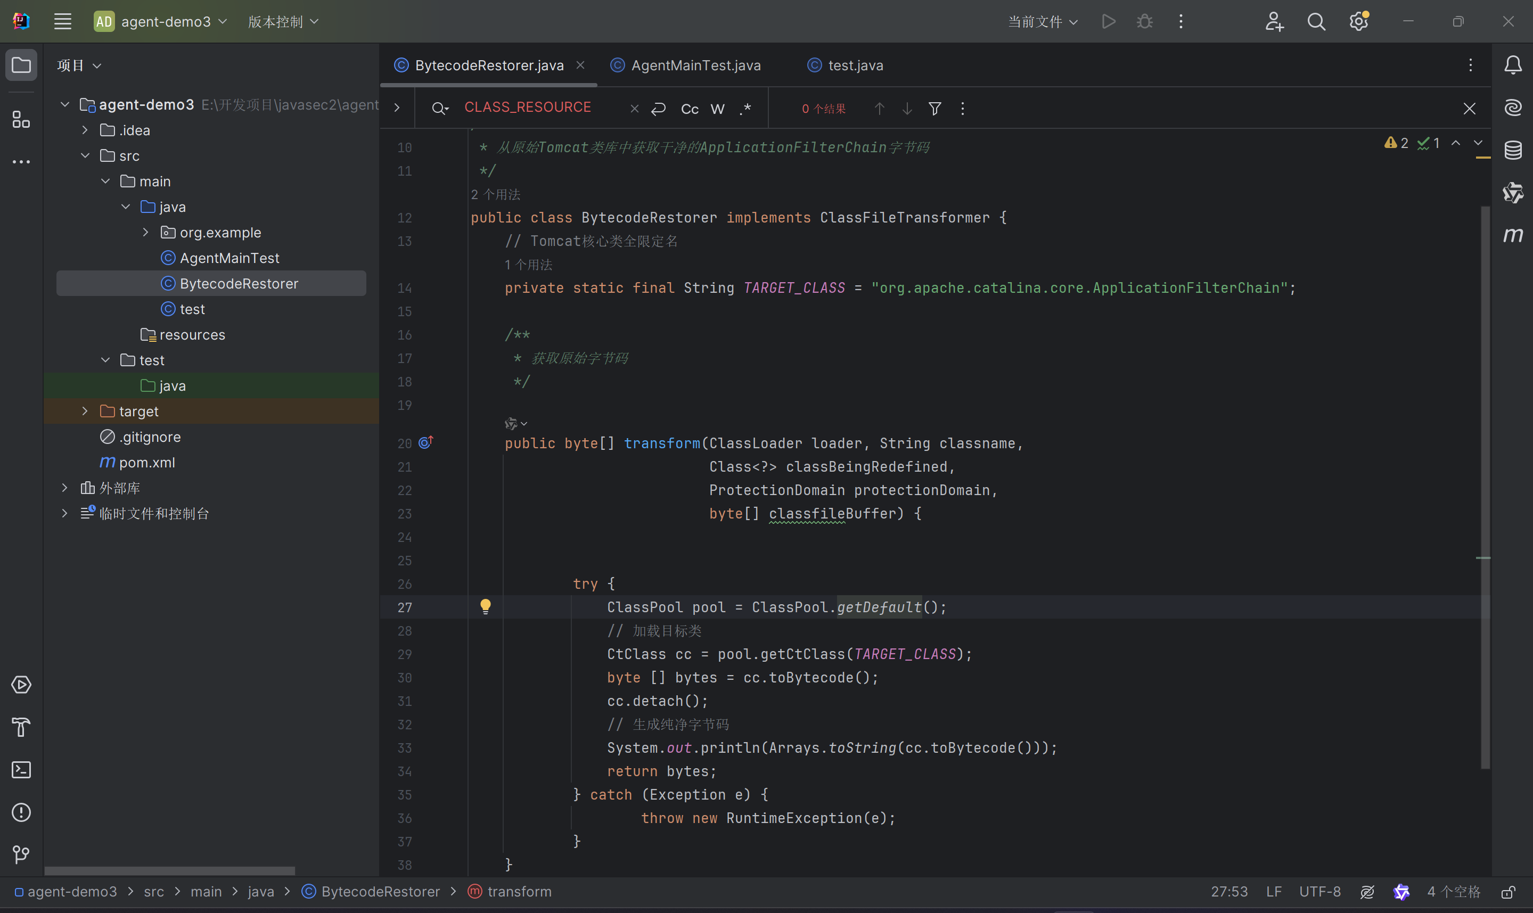
Task: Collapse the src folder
Action: (x=85, y=155)
